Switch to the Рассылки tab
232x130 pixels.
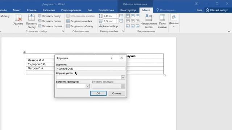coord(49,10)
